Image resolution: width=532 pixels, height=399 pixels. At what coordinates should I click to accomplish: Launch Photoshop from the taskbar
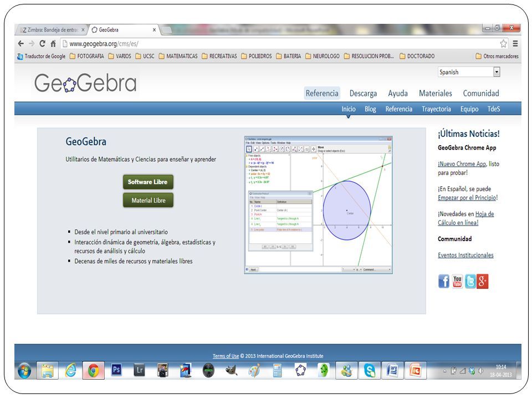click(116, 370)
